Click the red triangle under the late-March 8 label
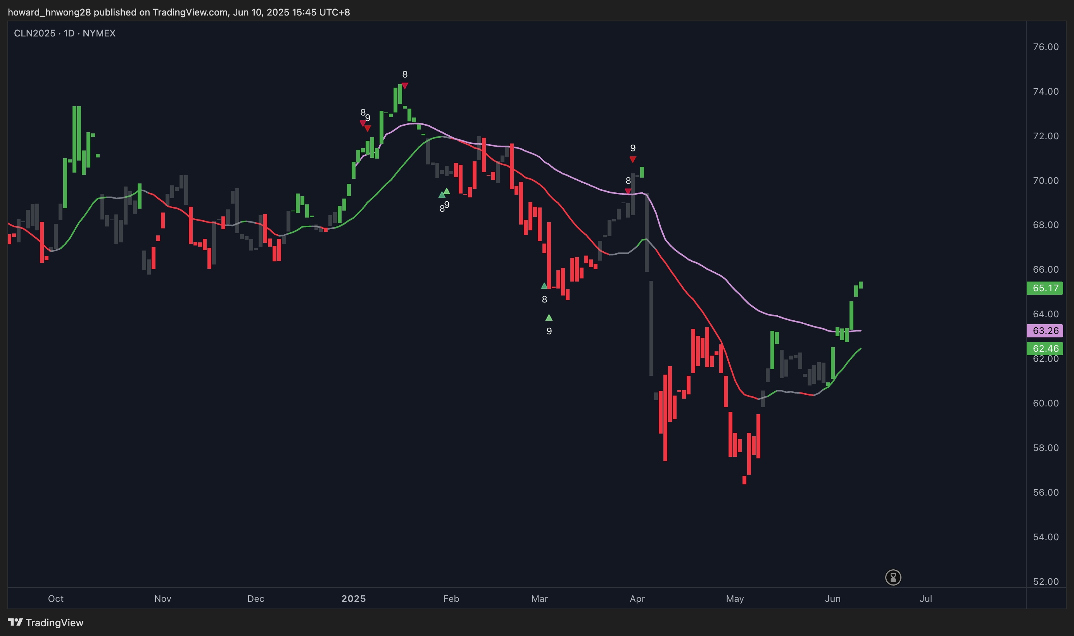 point(628,191)
